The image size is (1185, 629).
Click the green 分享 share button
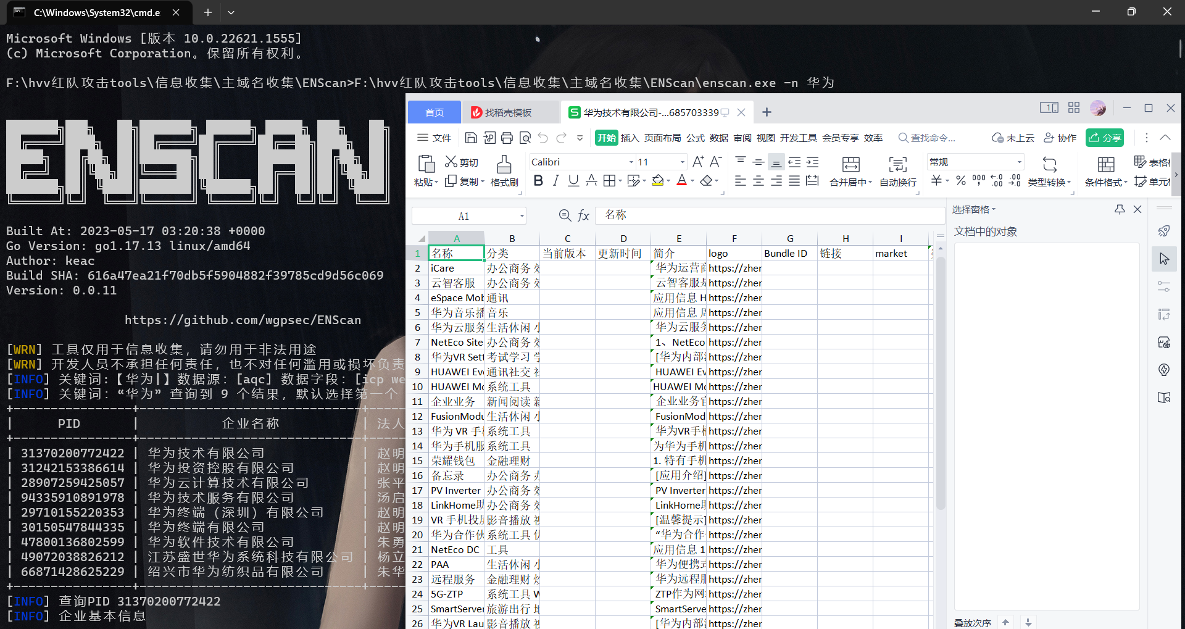coord(1104,138)
